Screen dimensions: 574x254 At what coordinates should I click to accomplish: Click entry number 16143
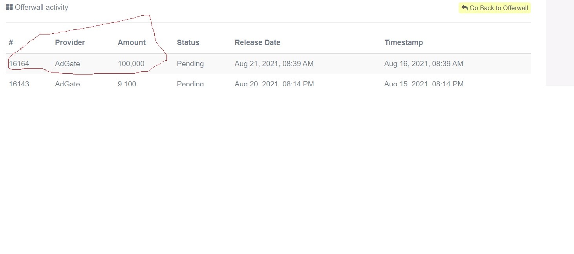point(19,83)
